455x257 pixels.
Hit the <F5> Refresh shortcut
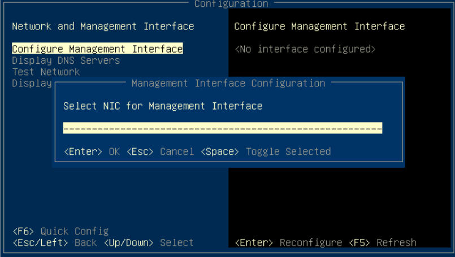382,242
